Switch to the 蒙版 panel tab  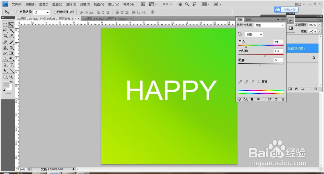point(248,20)
